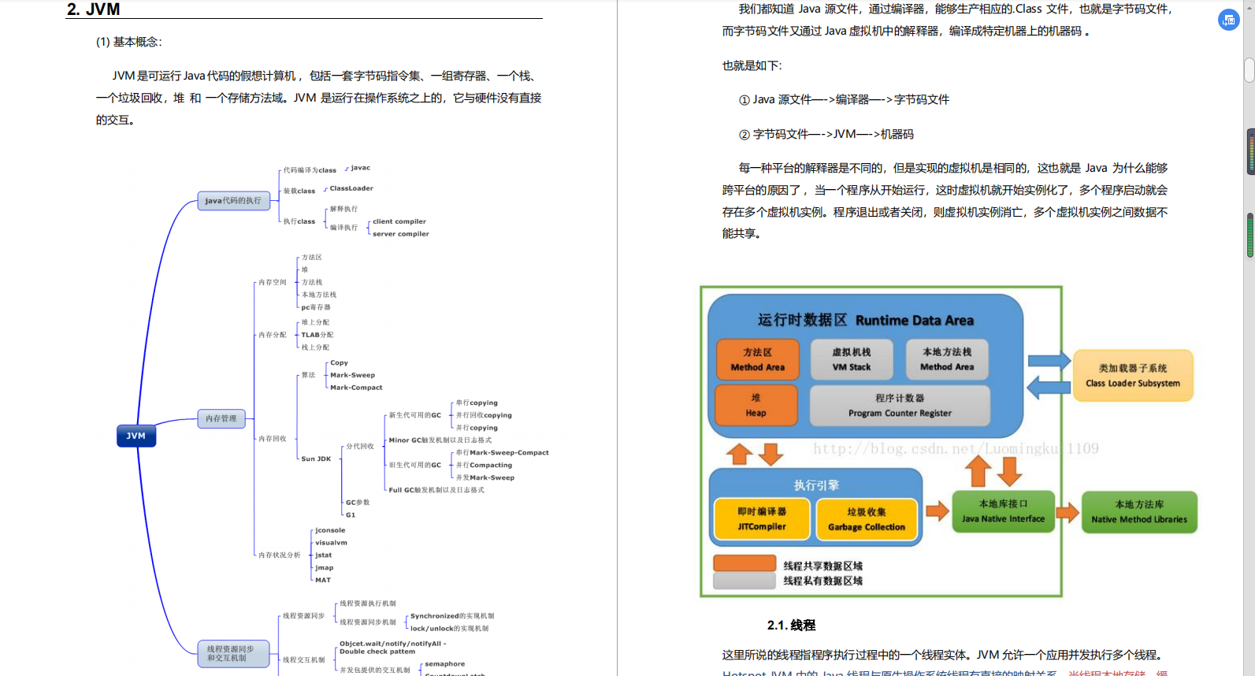This screenshot has height=676, width=1255.
Task: Click the 'Synchronized的实现机制' leaf
Action: [452, 616]
